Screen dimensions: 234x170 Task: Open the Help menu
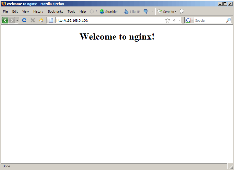[83, 11]
